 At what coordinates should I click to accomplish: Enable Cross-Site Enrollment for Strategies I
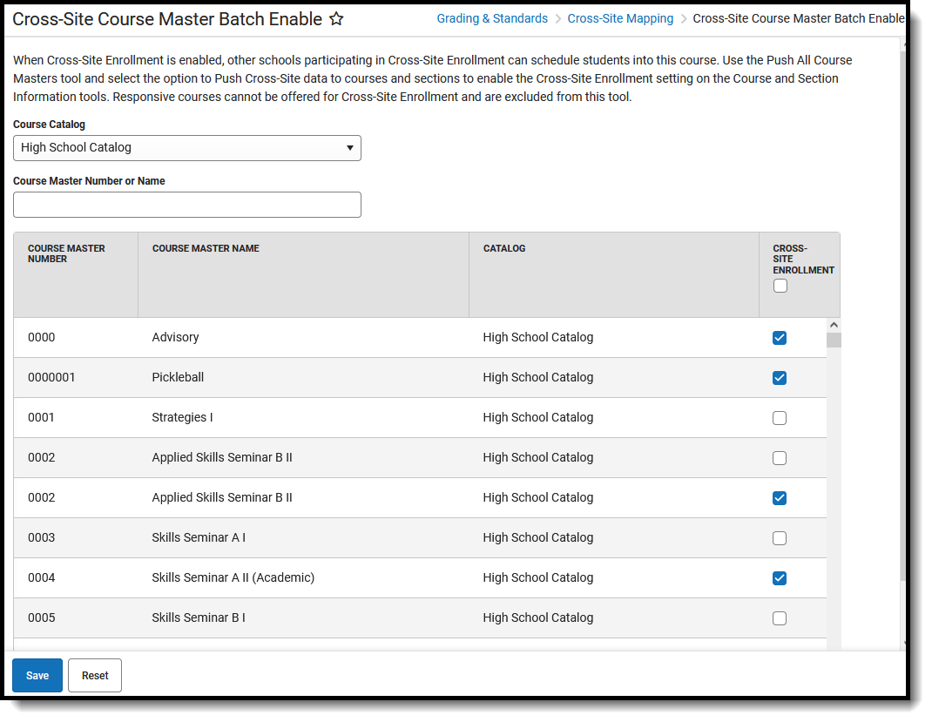click(780, 418)
